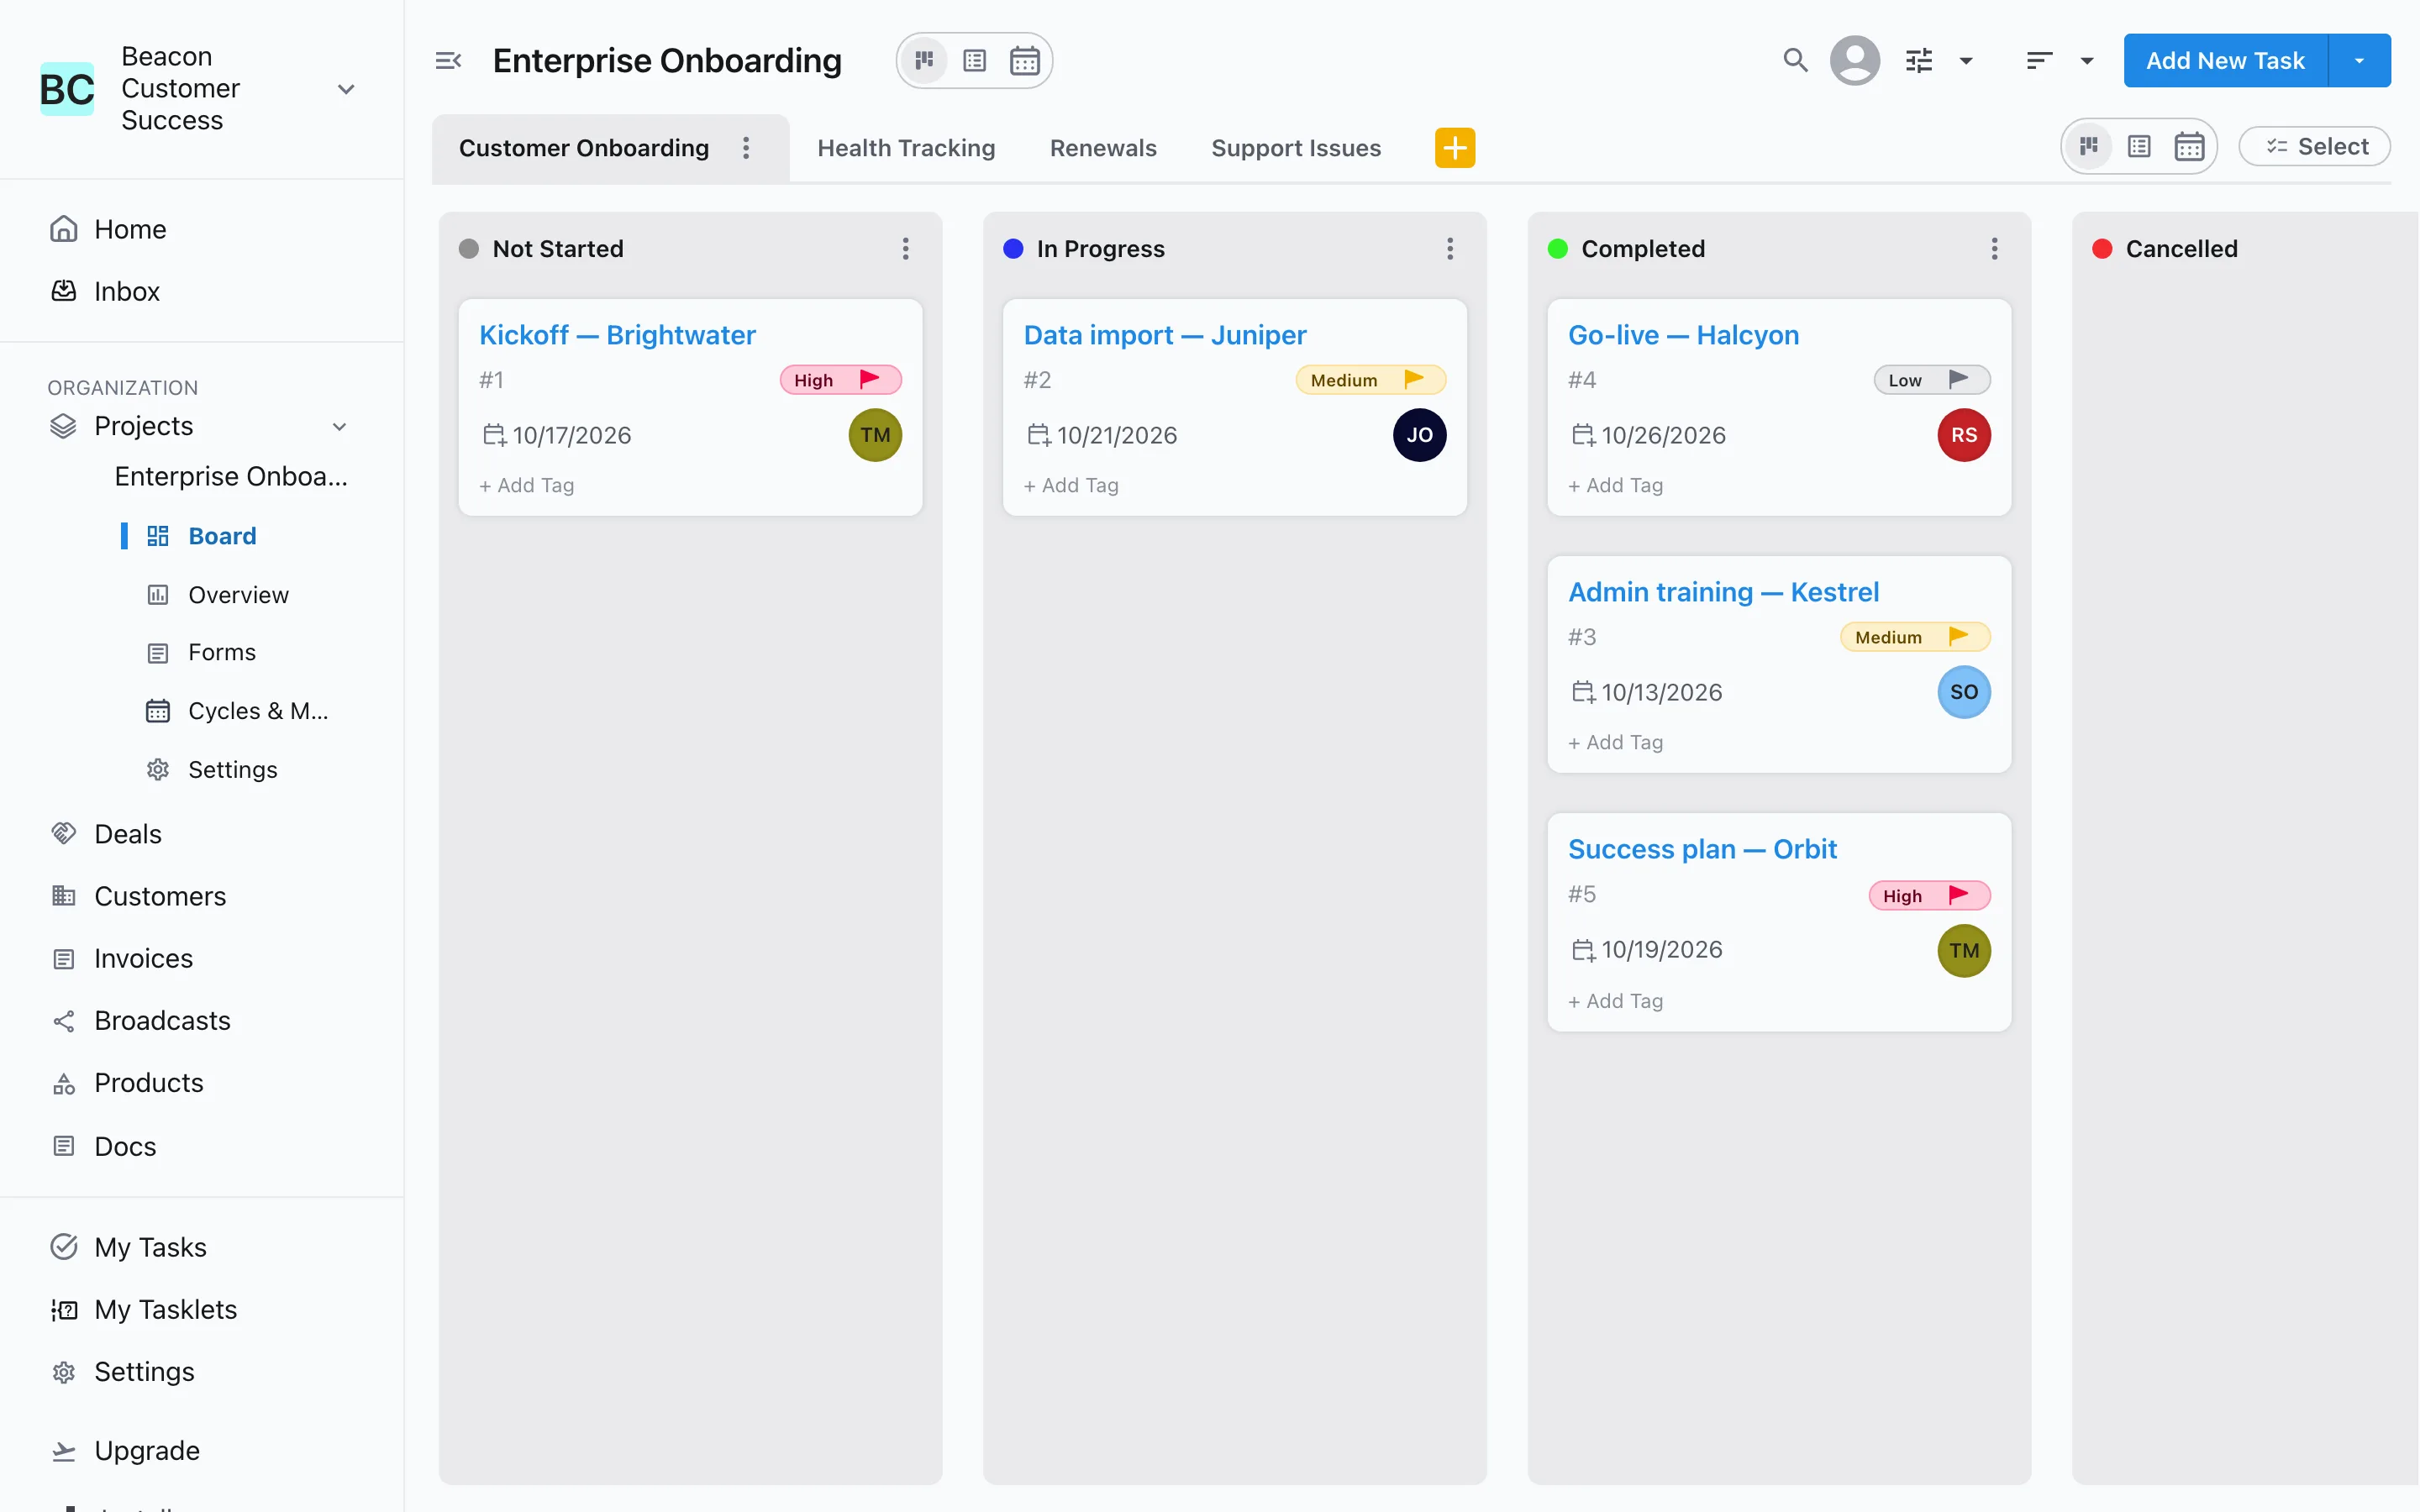Viewport: 2420px width, 1512px height.
Task: Expand the Beacon Customer Success workspace switcher
Action: point(346,89)
